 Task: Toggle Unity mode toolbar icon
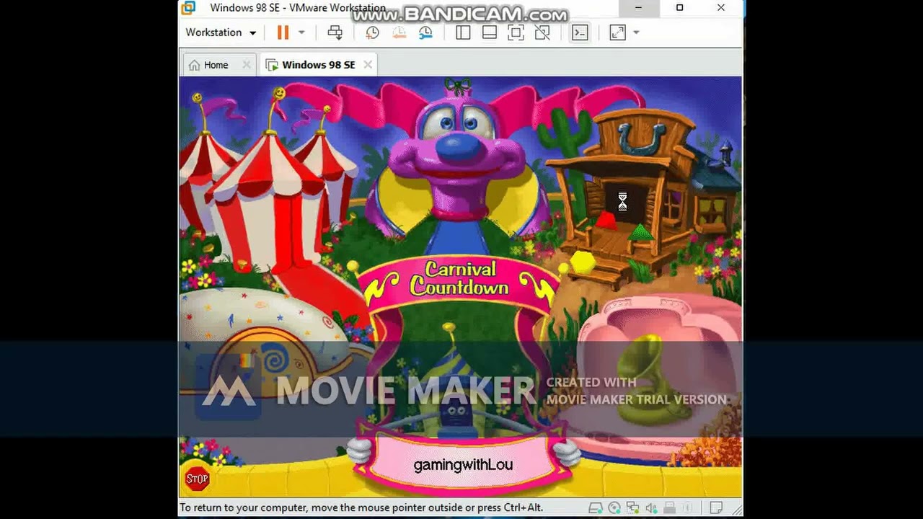coord(542,32)
